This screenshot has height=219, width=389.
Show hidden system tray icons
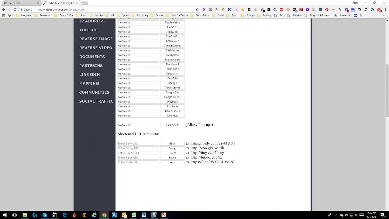[x=337, y=215]
